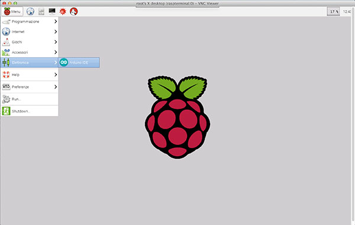The width and height of the screenshot is (355, 225).
Task: Open the Raspberry Pi Menu button
Action: [12, 11]
